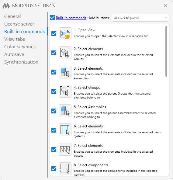Click the Select Assemblies command icon
Image resolution: width=173 pixels, height=180 pixels.
click(x=65, y=111)
